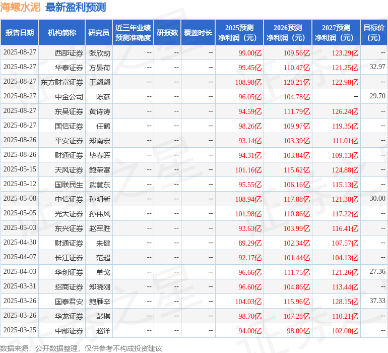Select institution 华创证券
Image resolution: width=388 pixels, height=353 pixels.
[69, 272]
